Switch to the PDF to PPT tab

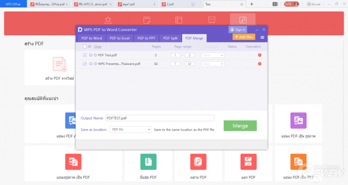(x=146, y=38)
